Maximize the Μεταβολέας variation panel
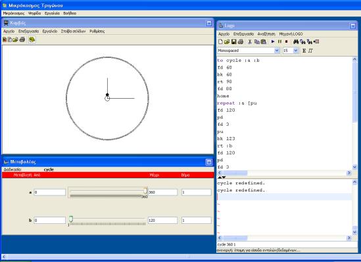The height and width of the screenshot is (262, 361). pos(209,162)
